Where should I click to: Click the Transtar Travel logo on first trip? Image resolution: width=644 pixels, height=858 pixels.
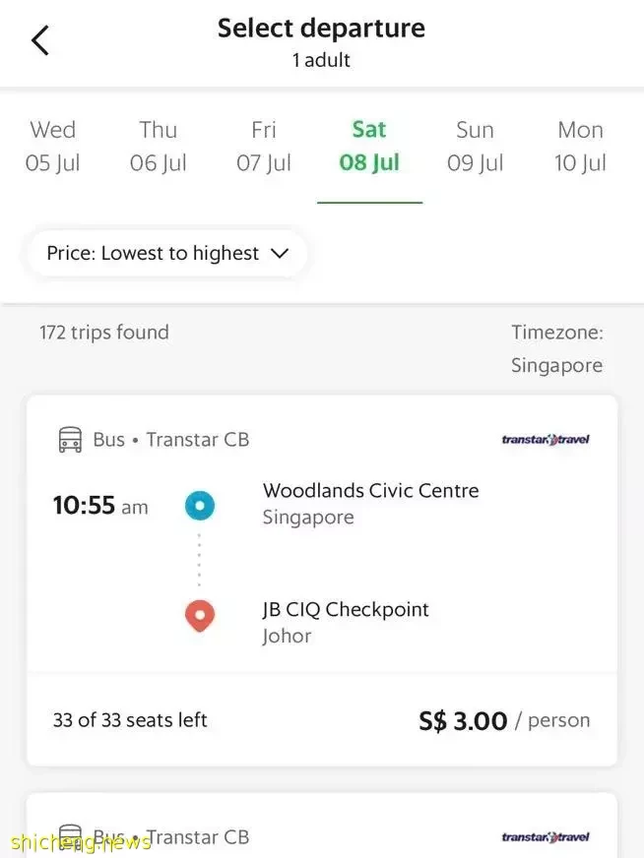point(546,440)
